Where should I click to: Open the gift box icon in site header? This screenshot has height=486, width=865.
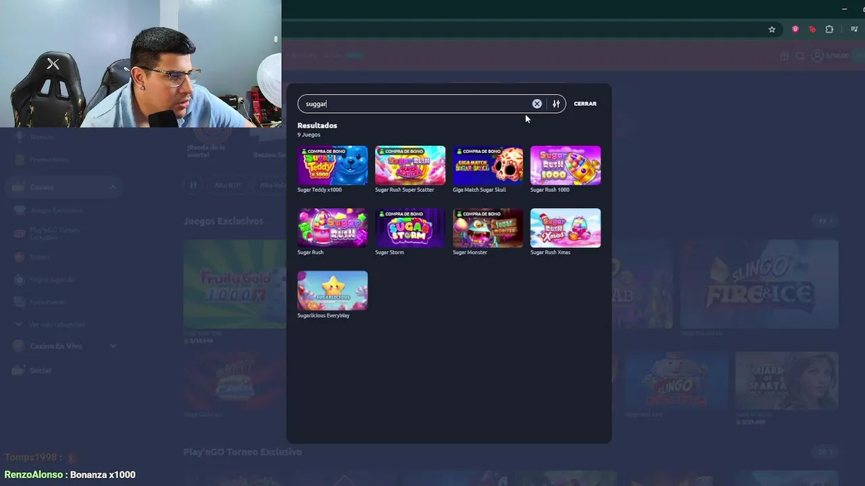click(784, 56)
